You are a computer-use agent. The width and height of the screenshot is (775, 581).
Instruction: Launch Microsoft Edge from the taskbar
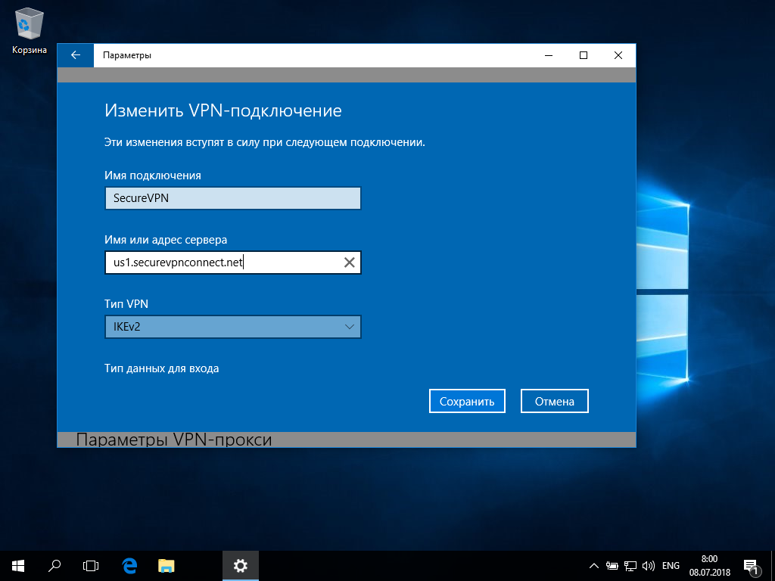129,566
